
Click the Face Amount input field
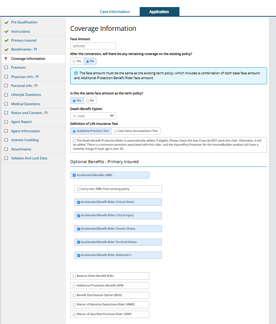93,46
